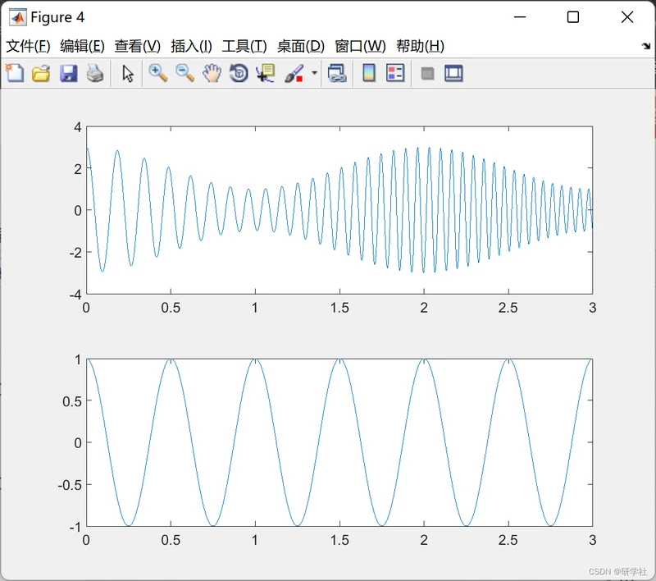This screenshot has width=656, height=581.
Task: Click the MATLAB logo in title bar
Action: [x=17, y=17]
